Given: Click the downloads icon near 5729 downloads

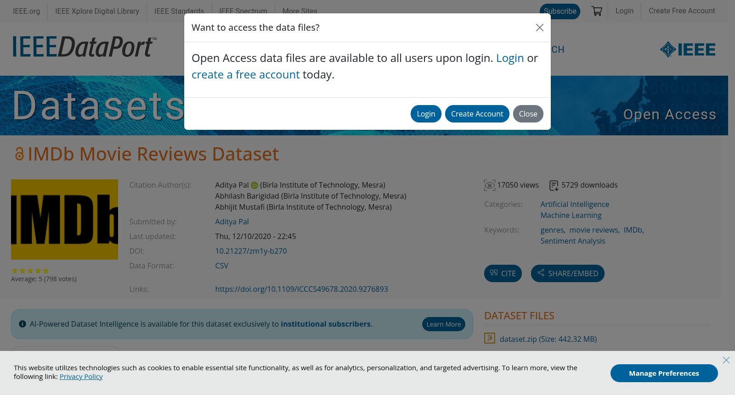Looking at the screenshot, I should [554, 185].
